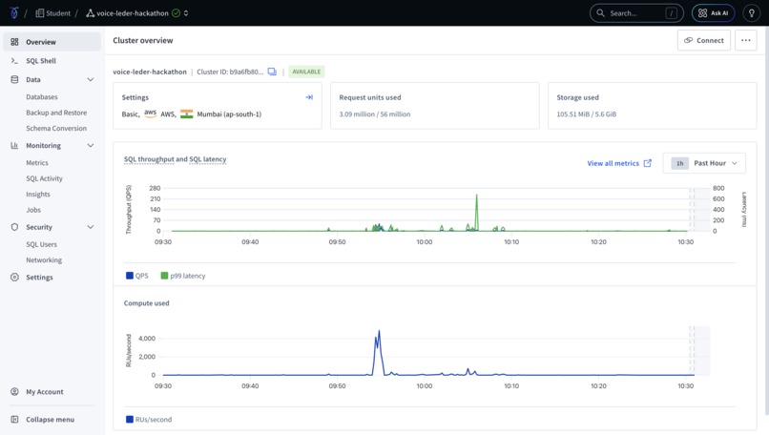Open Metrics page
This screenshot has width=769, height=435.
pos(37,163)
